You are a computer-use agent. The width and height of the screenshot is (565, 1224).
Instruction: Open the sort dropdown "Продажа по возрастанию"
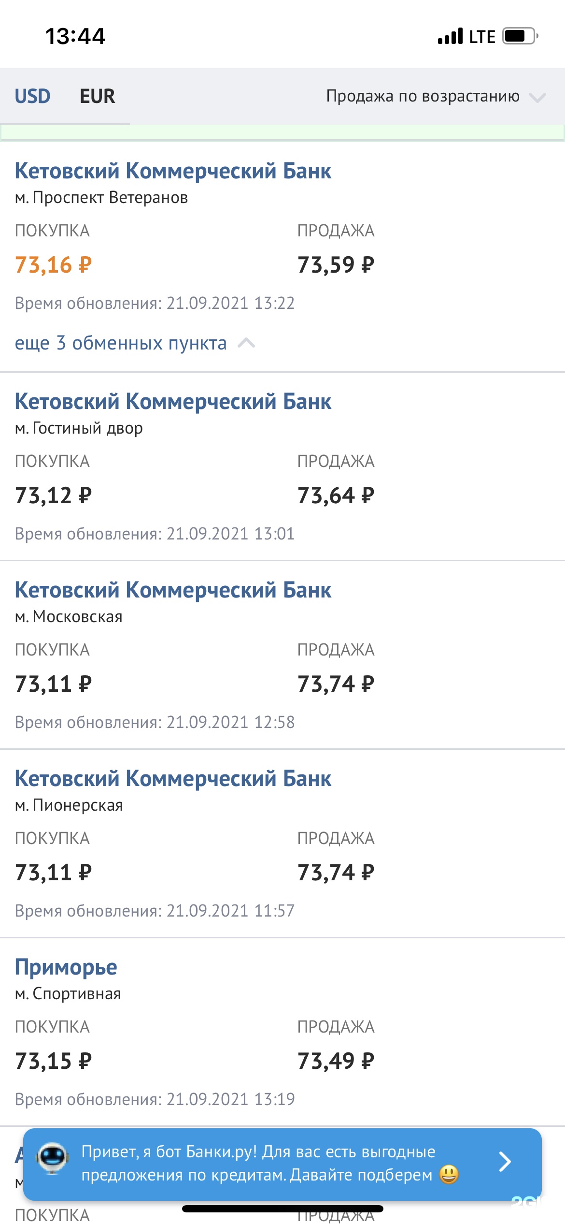pyautogui.click(x=423, y=96)
